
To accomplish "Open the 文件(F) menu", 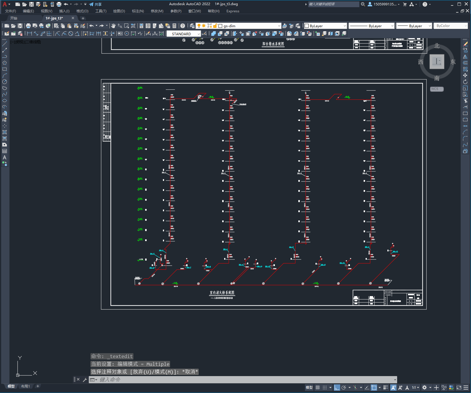I will pos(11,11).
